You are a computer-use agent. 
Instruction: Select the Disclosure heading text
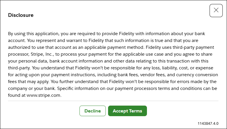[21, 15]
